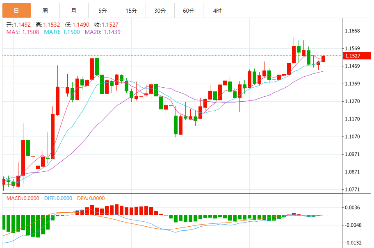Click the red 1.1527 current price tag
This screenshot has height=248, width=374.
coord(357,56)
